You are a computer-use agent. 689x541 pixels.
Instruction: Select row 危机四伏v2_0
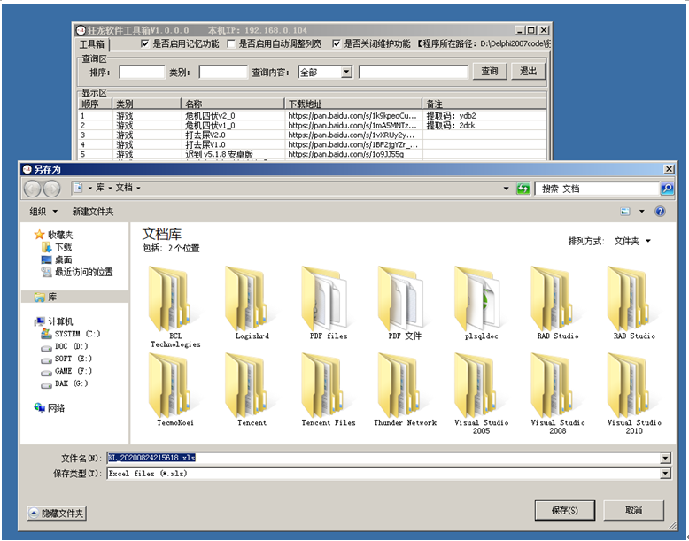pos(313,116)
